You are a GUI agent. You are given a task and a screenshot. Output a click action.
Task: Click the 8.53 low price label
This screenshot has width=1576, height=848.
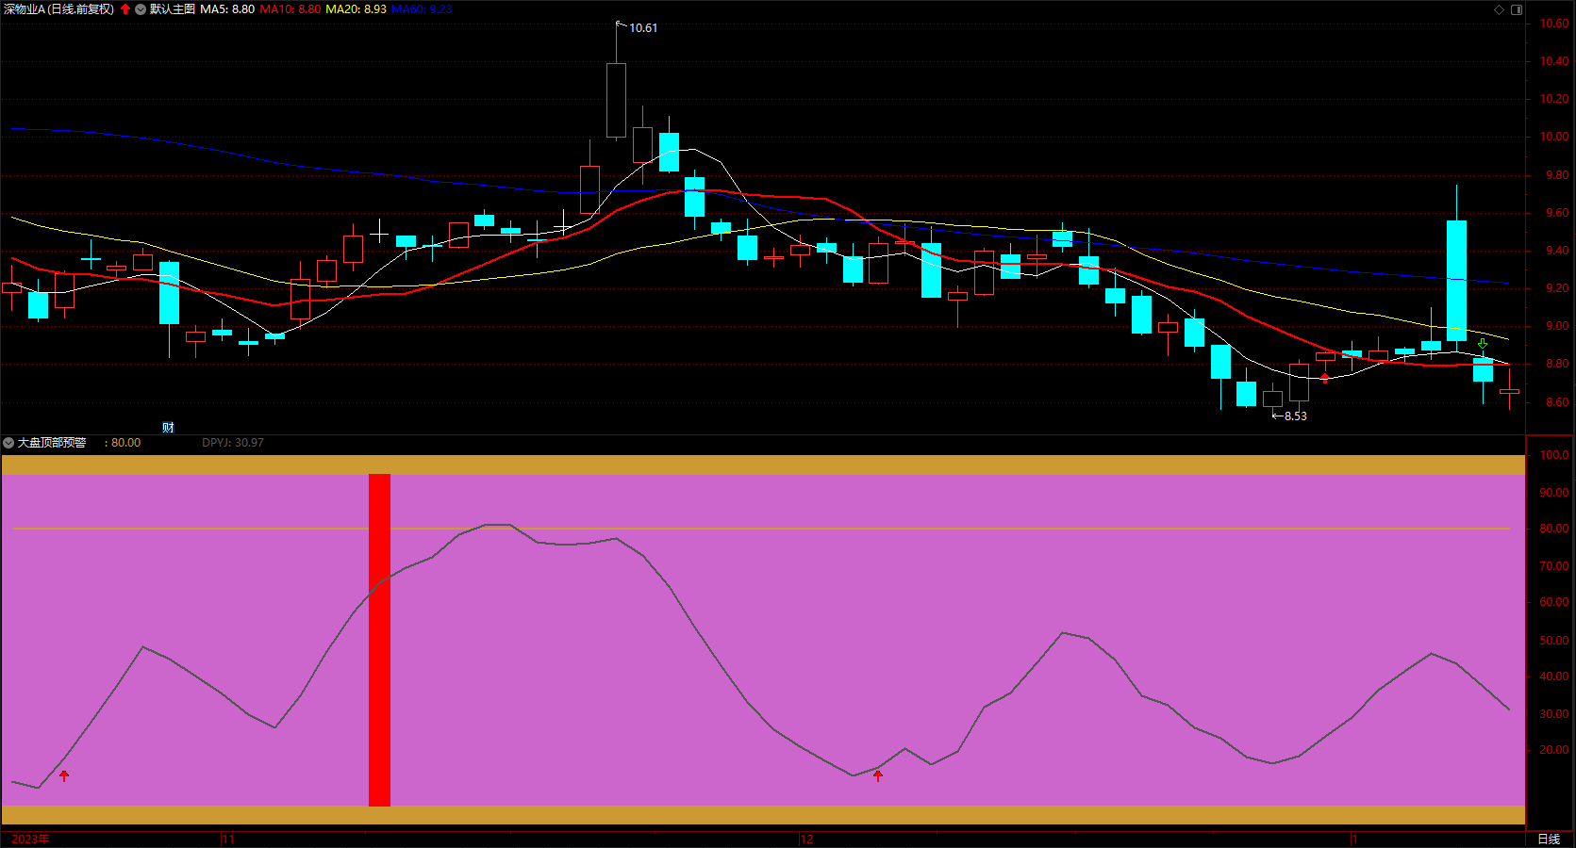click(1296, 416)
